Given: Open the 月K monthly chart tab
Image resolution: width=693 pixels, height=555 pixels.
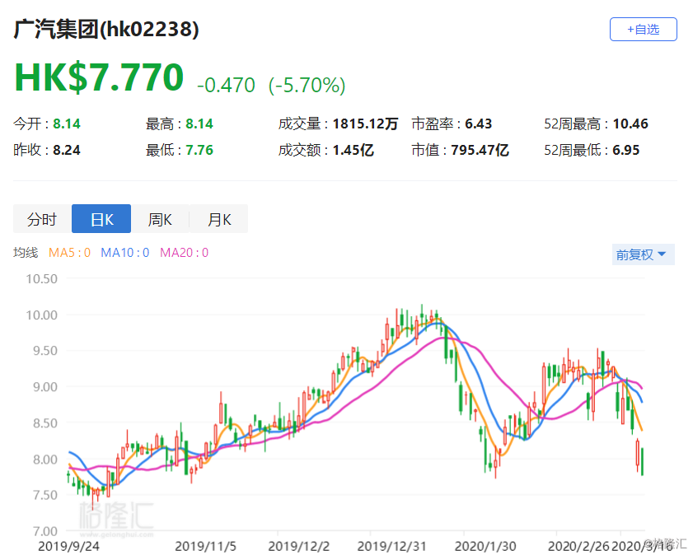Looking at the screenshot, I should tap(218, 218).
